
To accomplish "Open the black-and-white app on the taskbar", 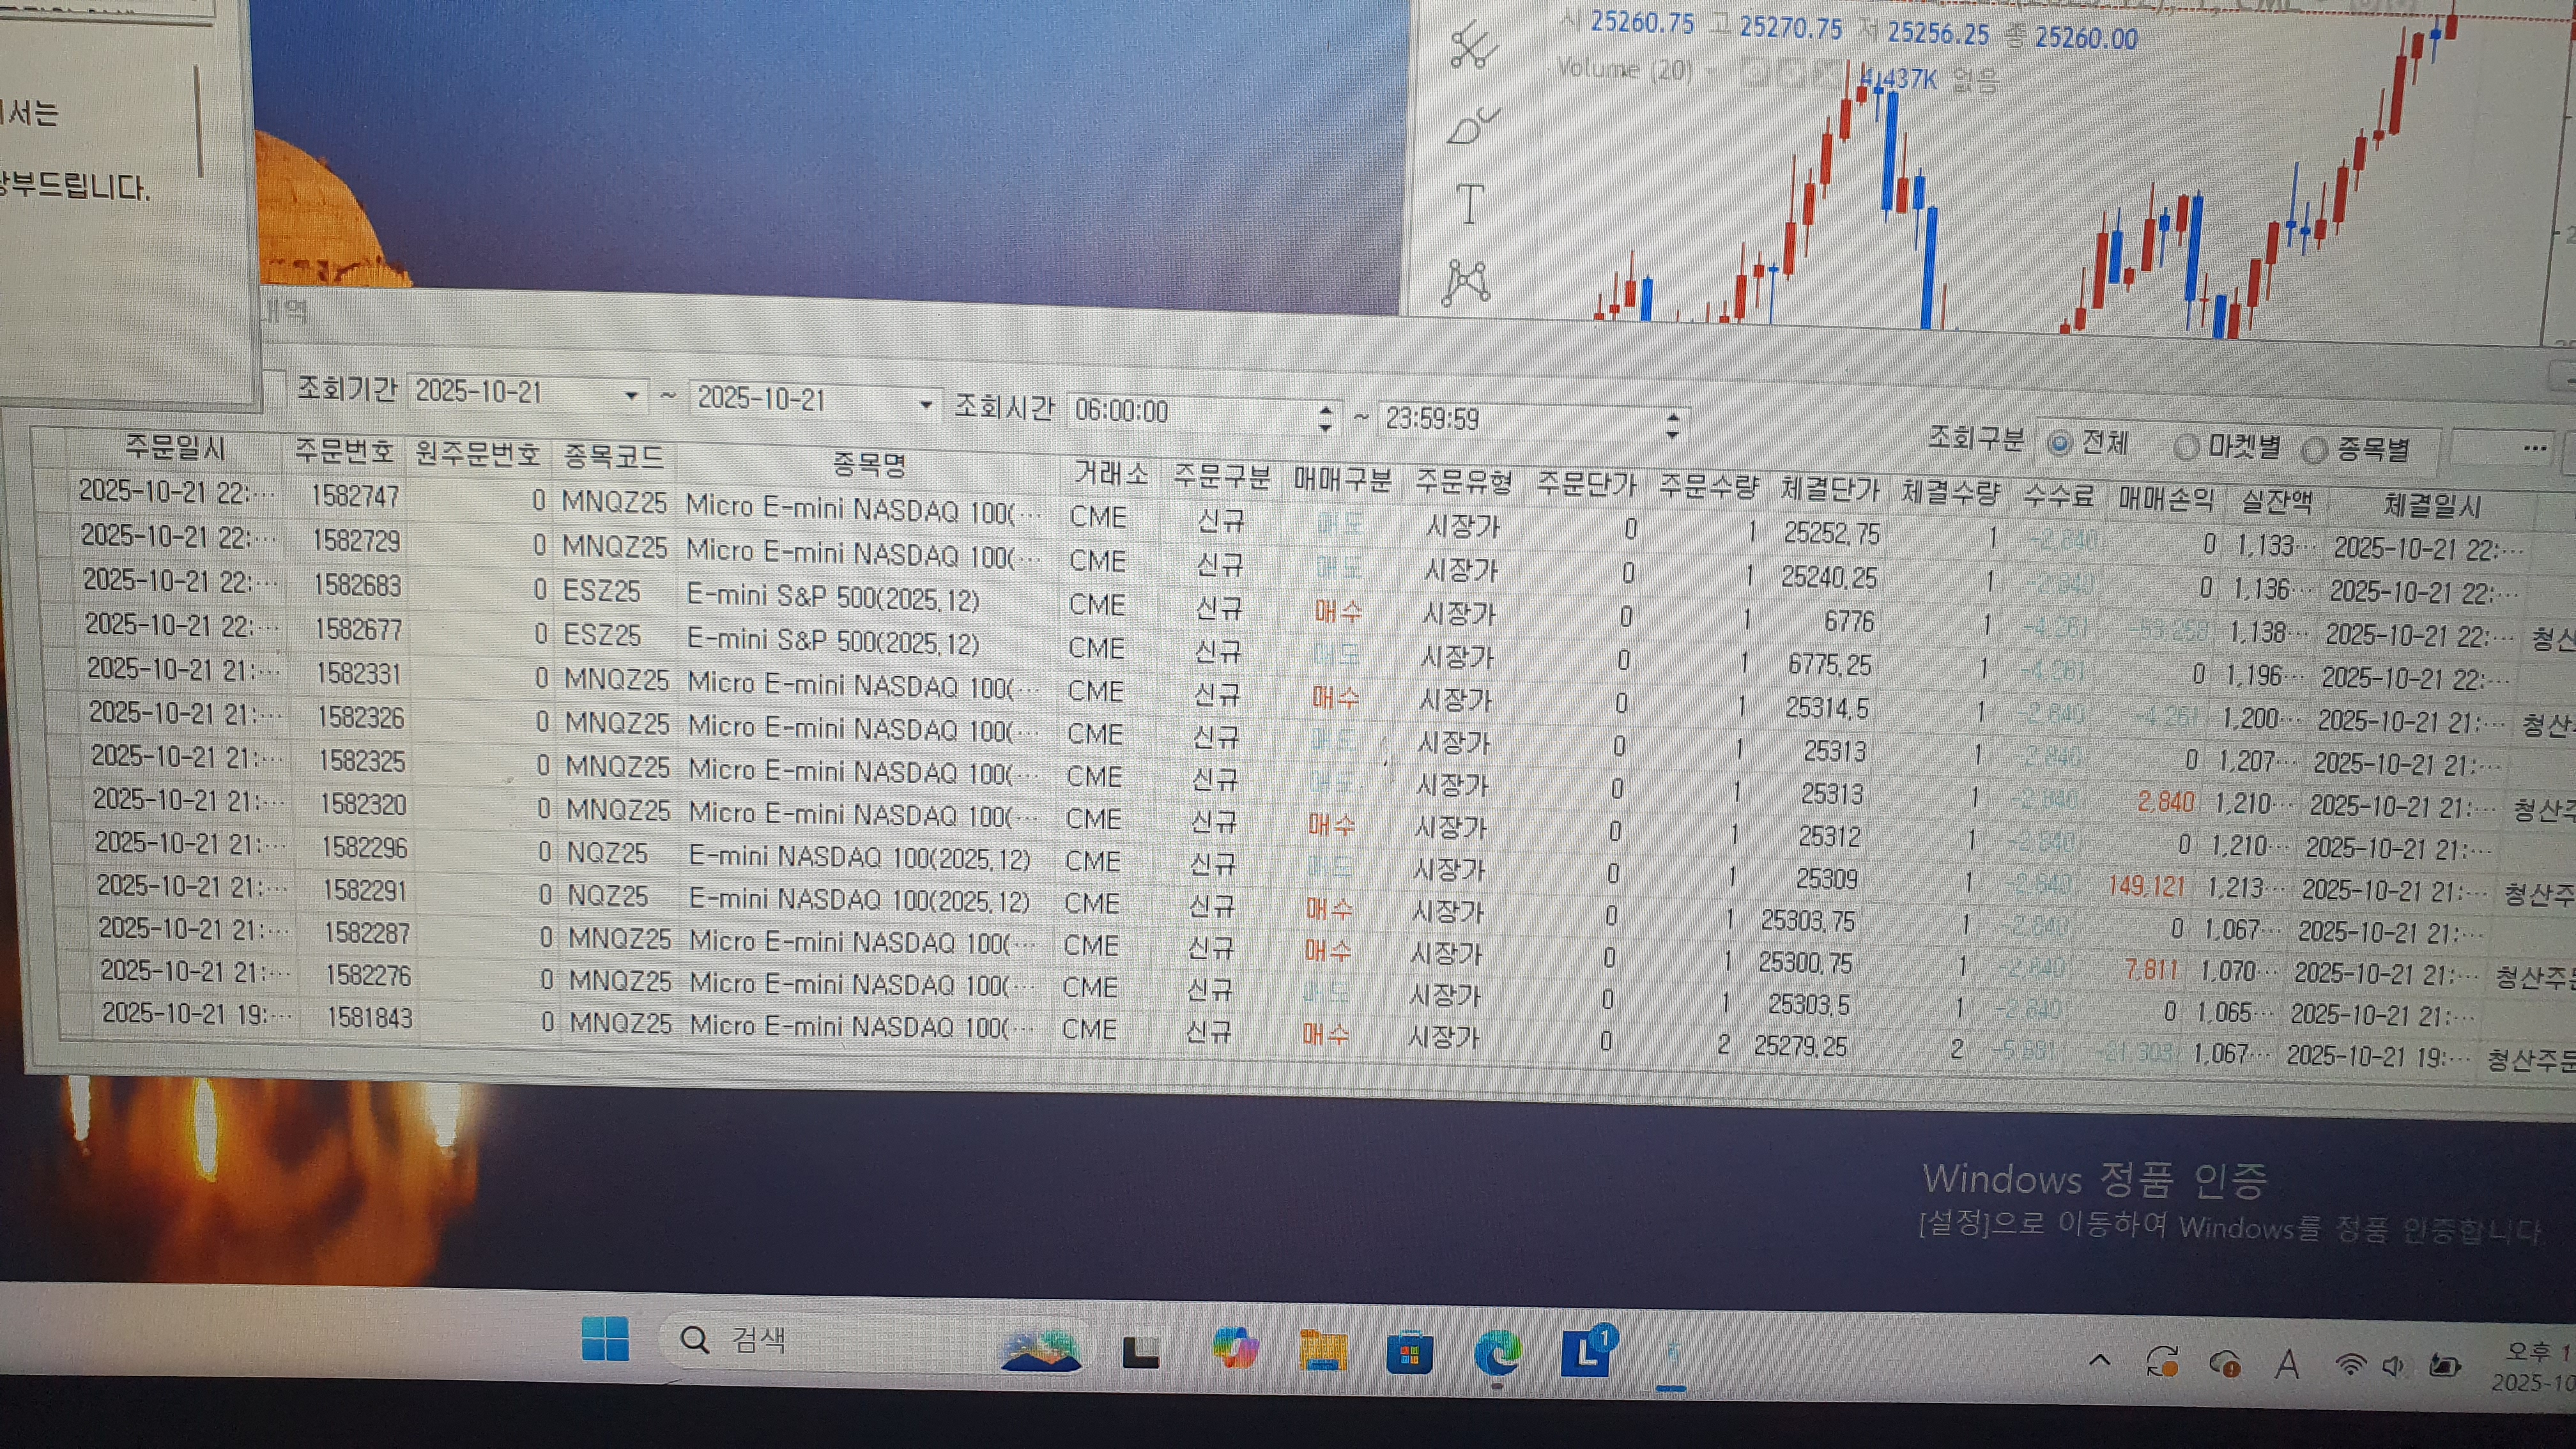I will (x=1140, y=1352).
